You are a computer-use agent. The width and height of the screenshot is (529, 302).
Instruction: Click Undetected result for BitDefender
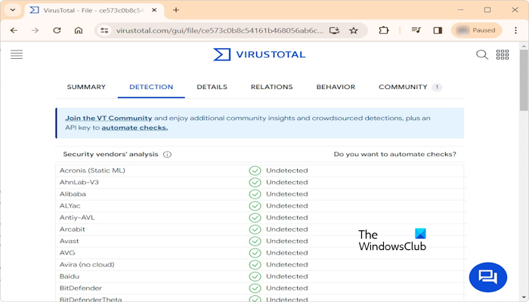coord(287,288)
